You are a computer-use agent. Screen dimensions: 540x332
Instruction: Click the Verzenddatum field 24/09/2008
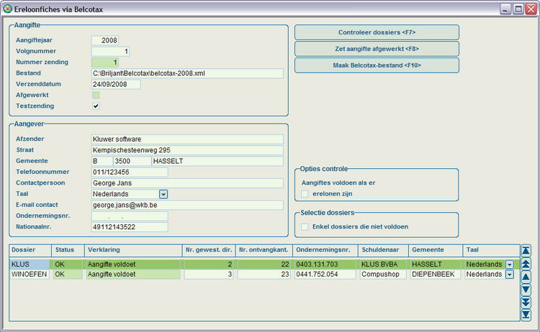(x=116, y=84)
